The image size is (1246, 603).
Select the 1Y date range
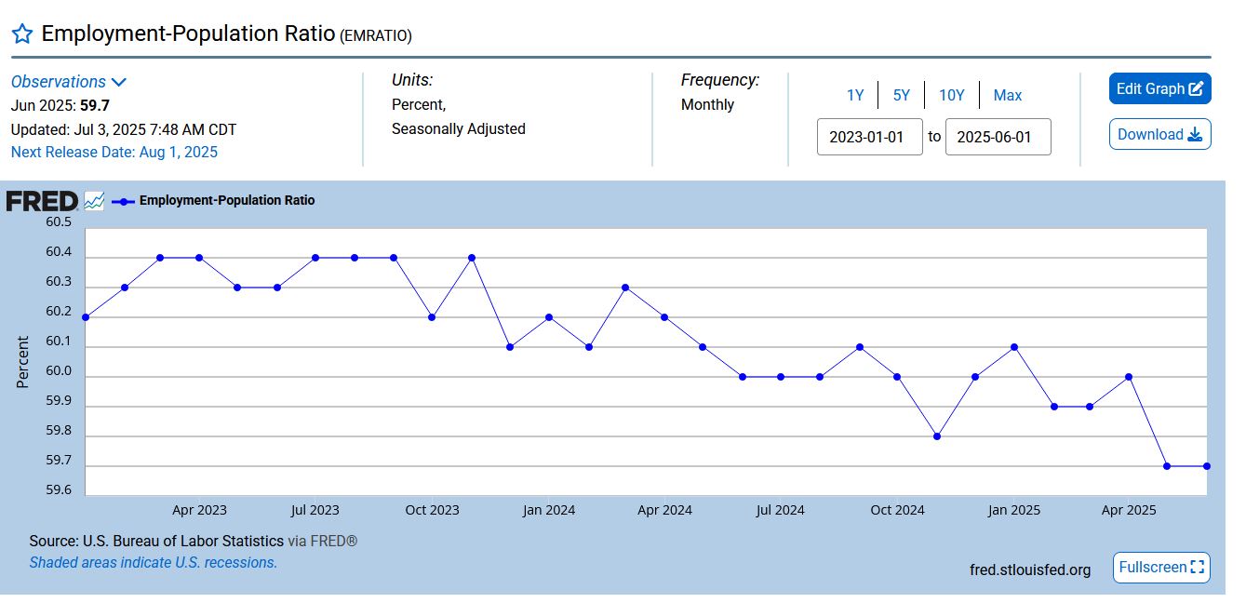click(x=855, y=95)
